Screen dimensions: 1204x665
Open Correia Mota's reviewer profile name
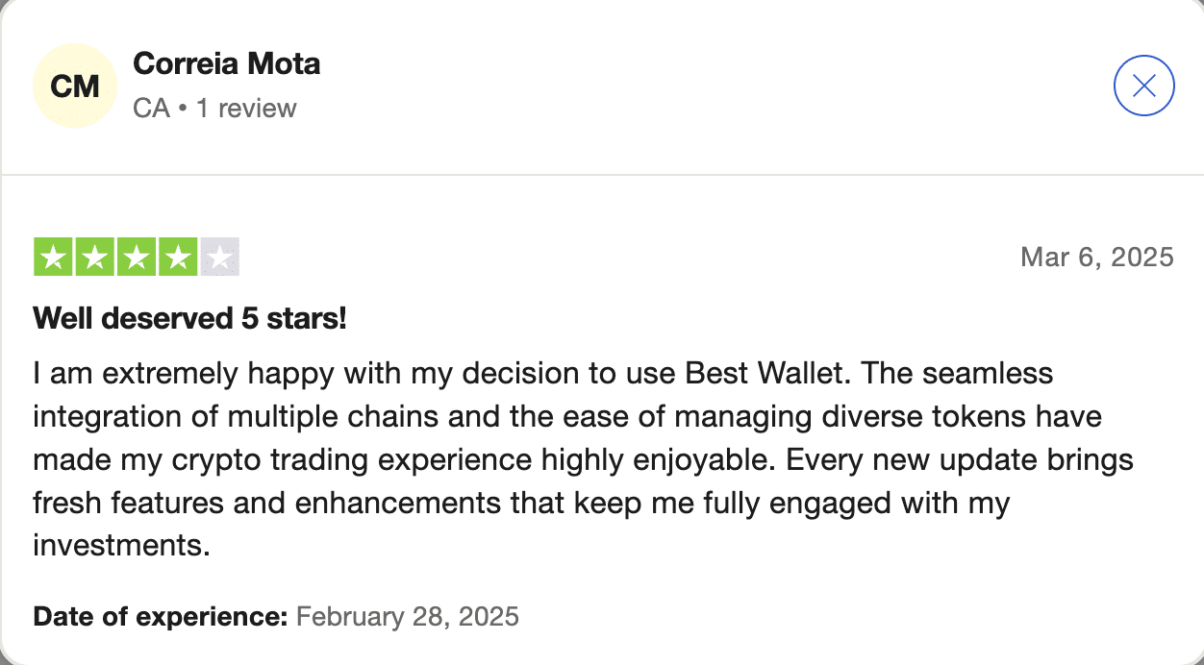pyautogui.click(x=226, y=64)
